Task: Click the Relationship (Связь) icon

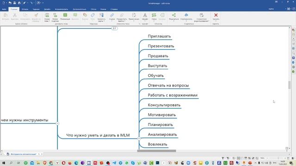Action: click(154, 15)
